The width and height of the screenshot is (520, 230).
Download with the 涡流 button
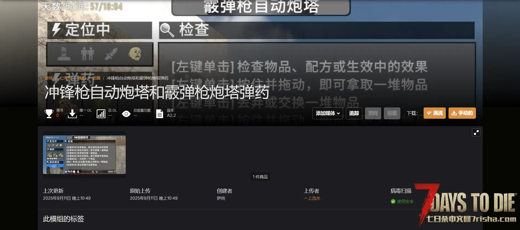(x=435, y=113)
